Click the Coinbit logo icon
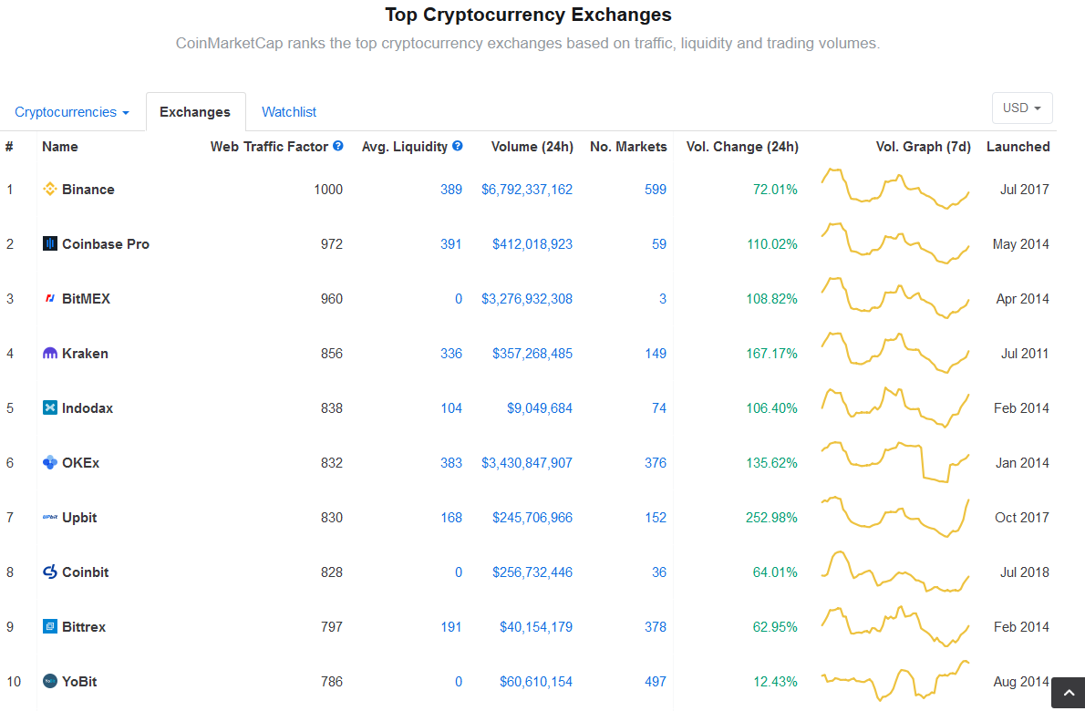This screenshot has height=711, width=1085. pos(50,572)
